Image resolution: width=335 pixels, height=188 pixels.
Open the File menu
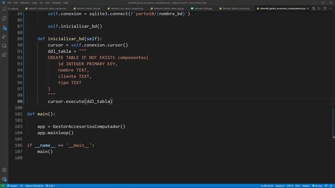click(9, 3)
